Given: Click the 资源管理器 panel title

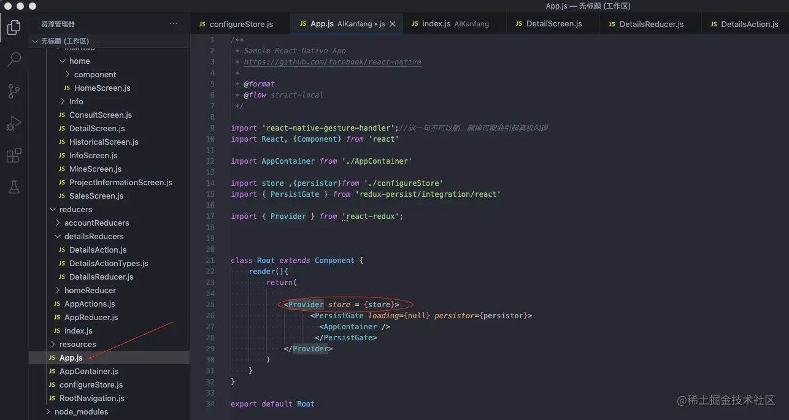Looking at the screenshot, I should pos(58,24).
